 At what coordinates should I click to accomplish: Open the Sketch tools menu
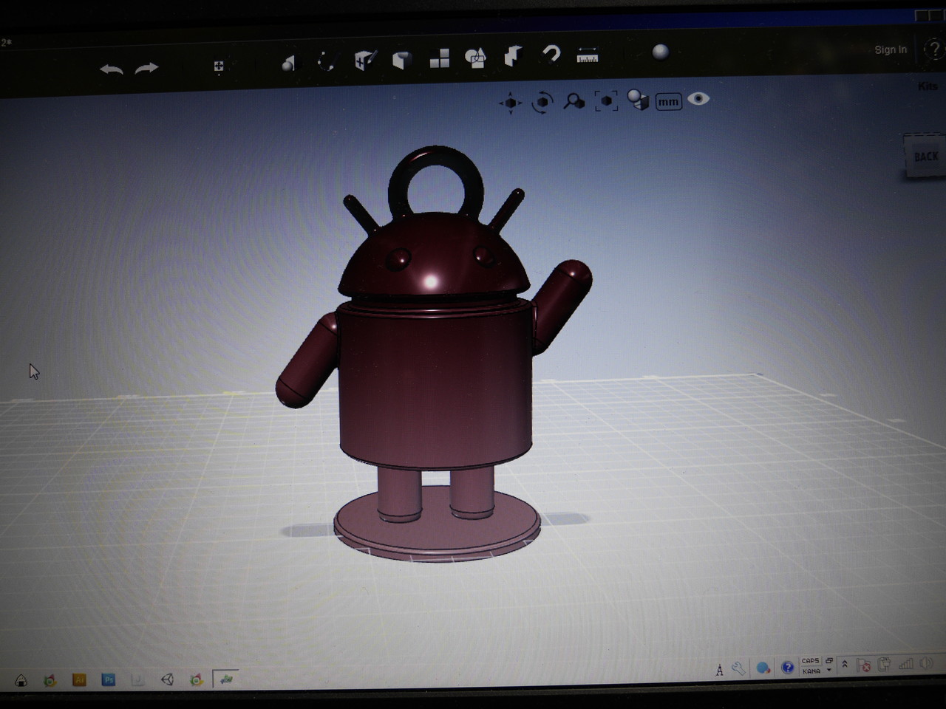tap(327, 61)
